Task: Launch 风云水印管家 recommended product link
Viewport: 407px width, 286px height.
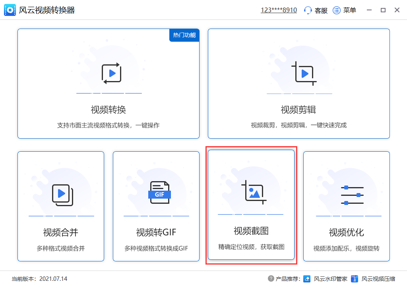Action: [x=330, y=279]
